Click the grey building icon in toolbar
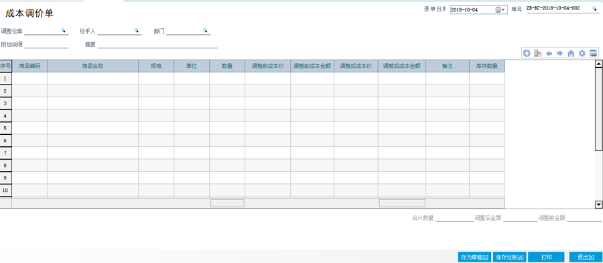The height and width of the screenshot is (263, 603). click(538, 54)
